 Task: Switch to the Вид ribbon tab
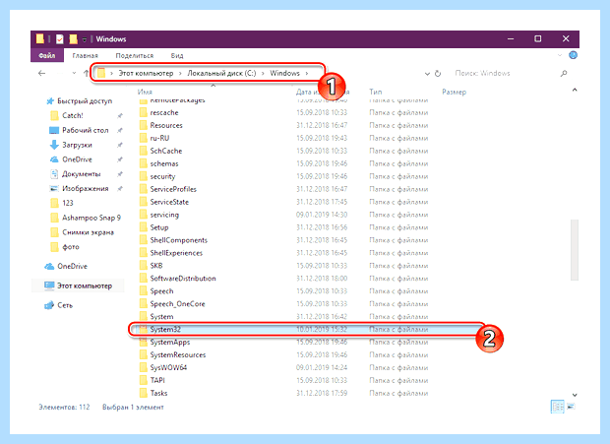(177, 56)
